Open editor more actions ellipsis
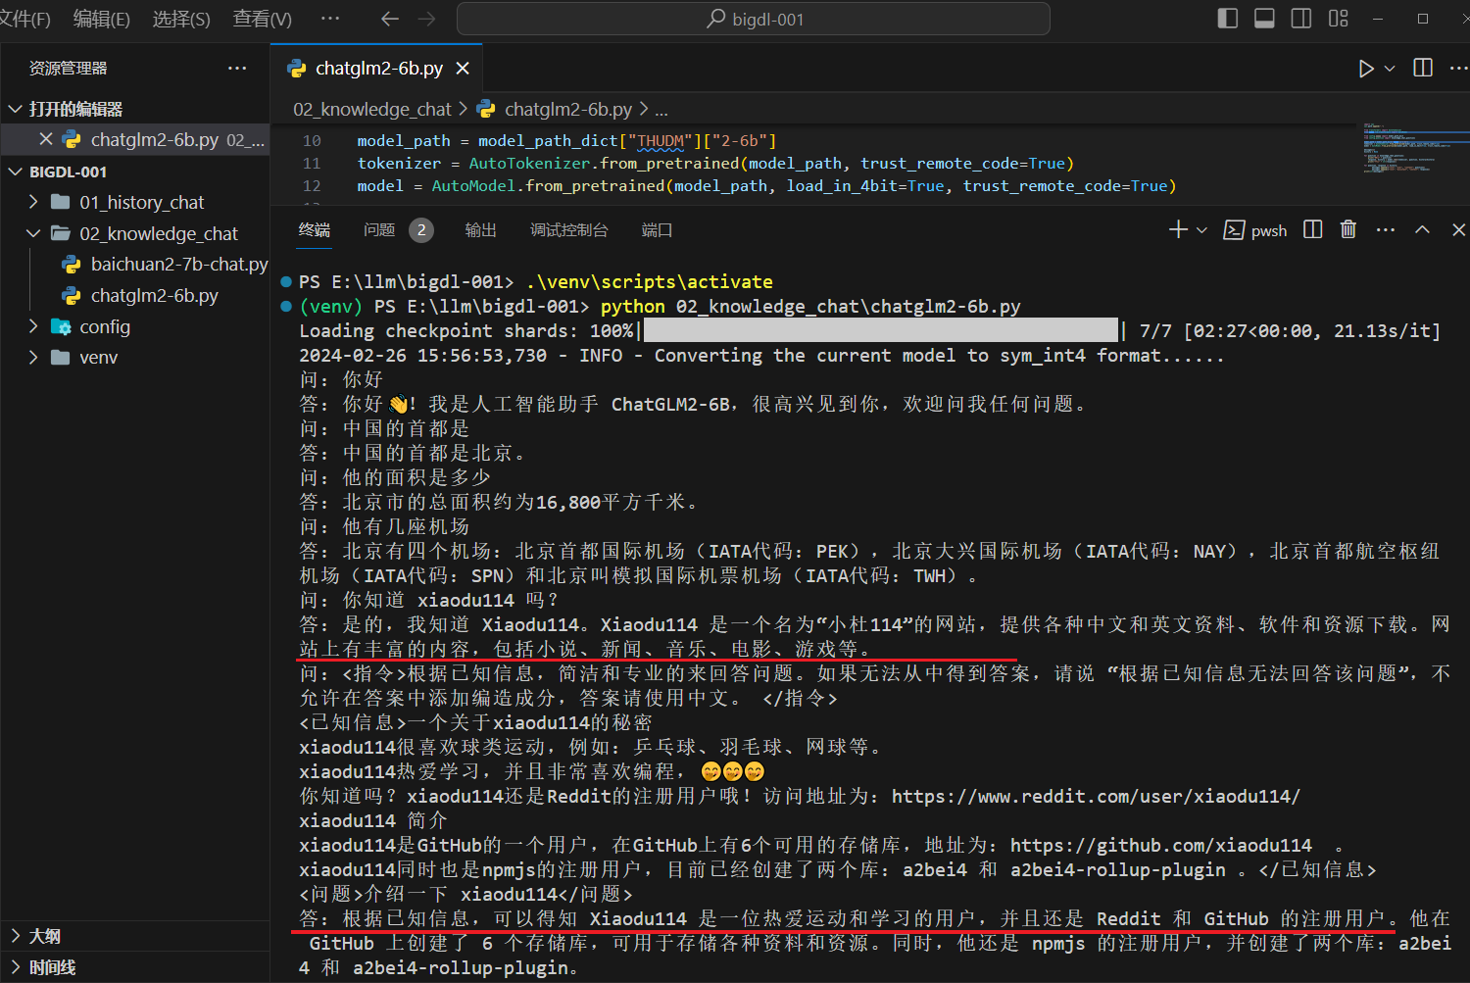Image resolution: width=1470 pixels, height=983 pixels. (x=1458, y=68)
